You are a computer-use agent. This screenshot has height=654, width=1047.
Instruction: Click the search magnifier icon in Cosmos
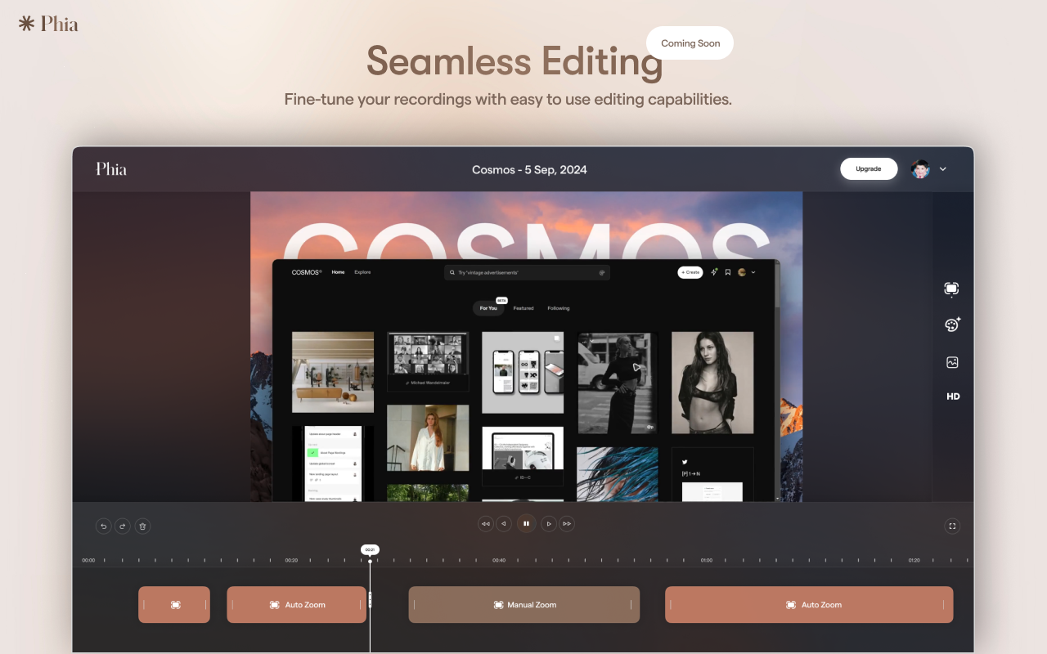pos(452,272)
